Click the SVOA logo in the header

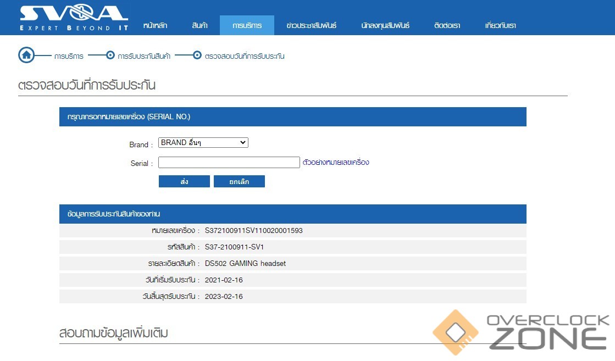73,17
